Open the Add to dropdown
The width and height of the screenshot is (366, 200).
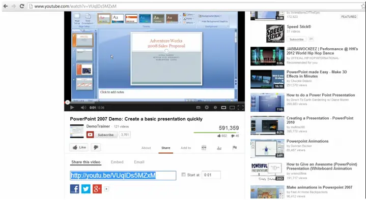186,148
